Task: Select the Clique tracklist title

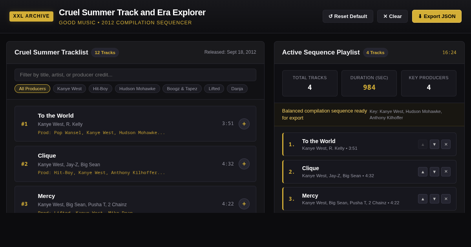Action: [x=47, y=155]
